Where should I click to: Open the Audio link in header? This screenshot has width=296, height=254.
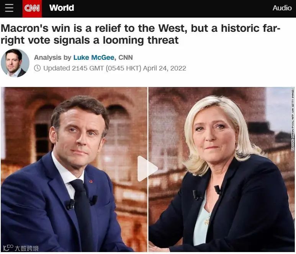click(x=282, y=8)
